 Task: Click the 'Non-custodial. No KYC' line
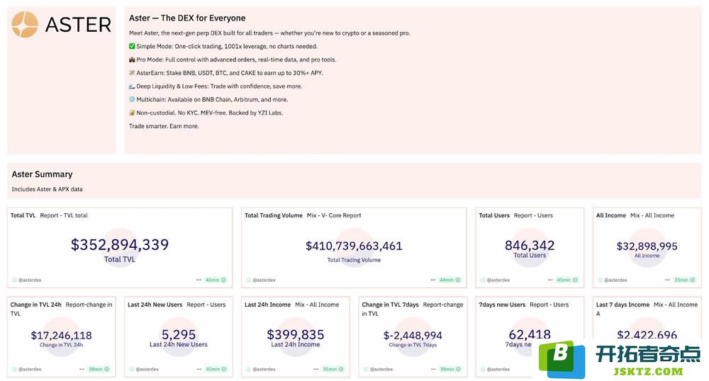206,113
